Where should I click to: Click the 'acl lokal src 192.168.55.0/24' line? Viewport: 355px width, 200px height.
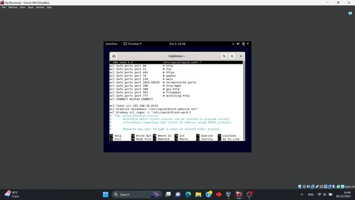coord(134,106)
